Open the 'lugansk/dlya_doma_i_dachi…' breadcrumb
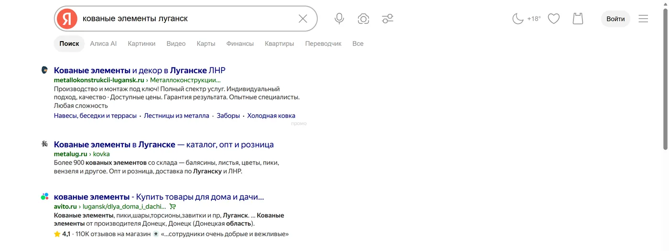Image resolution: width=669 pixels, height=251 pixels. tap(124, 207)
